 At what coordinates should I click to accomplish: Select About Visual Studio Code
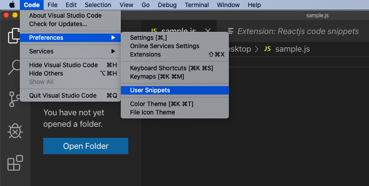[x=71, y=15]
